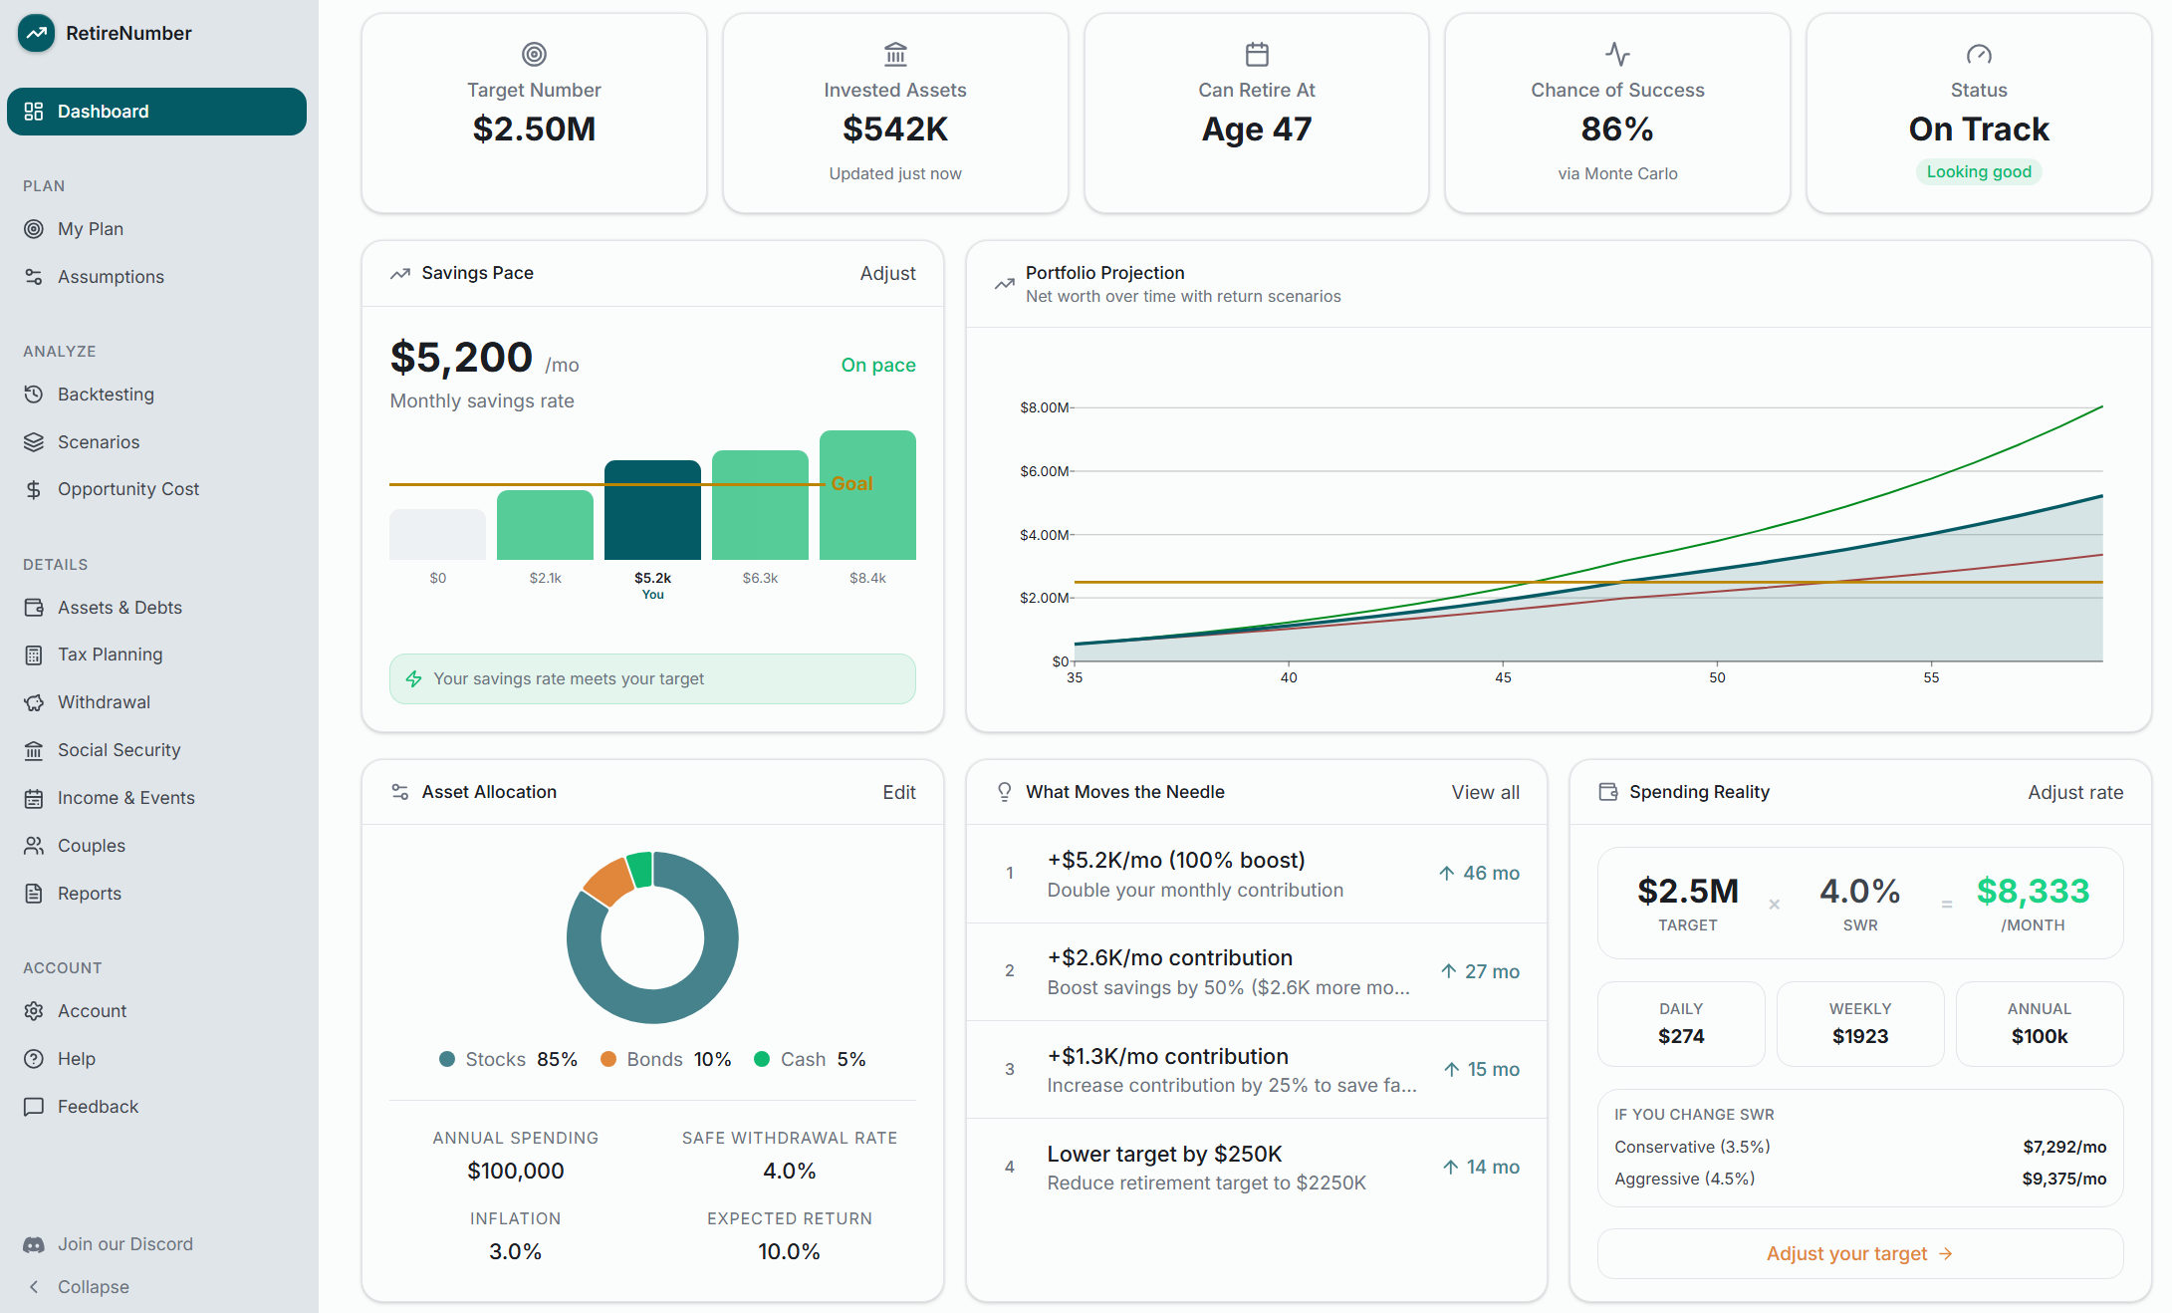Click the Adjust your target link
2172x1313 pixels.
point(1859,1253)
